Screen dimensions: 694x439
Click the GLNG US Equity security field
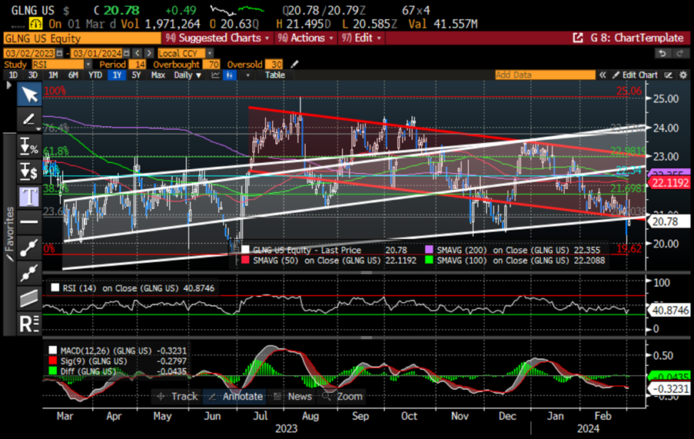point(82,38)
